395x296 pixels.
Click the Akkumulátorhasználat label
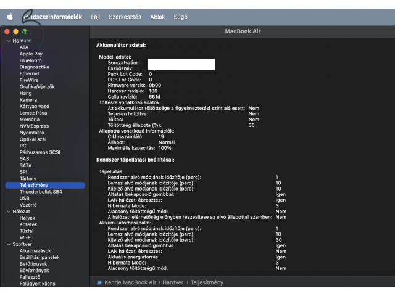(125, 223)
